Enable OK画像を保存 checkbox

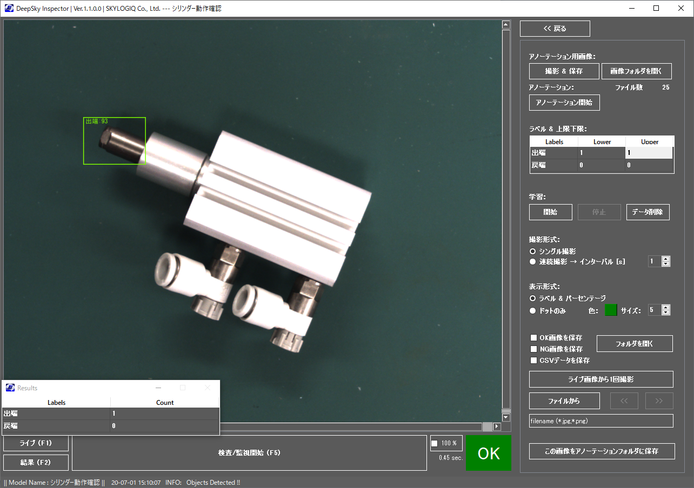click(x=534, y=338)
